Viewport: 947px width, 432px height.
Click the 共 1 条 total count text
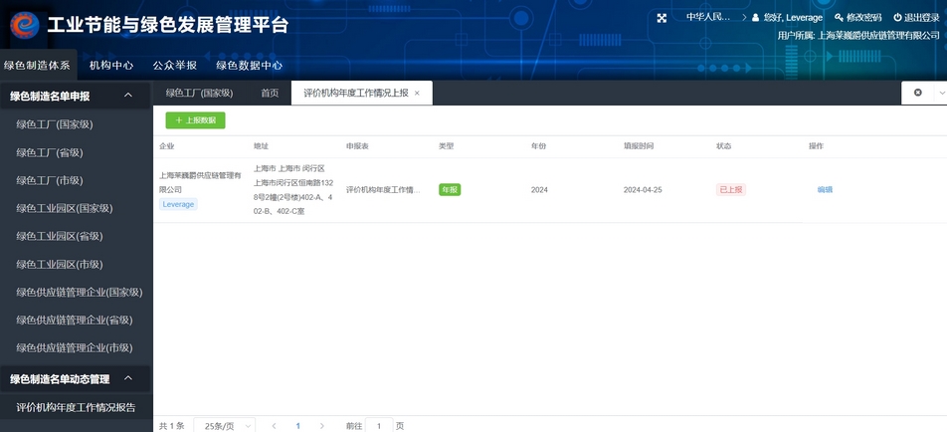pos(171,426)
